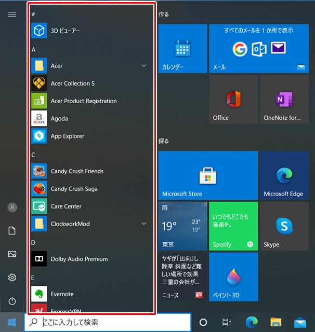This screenshot has width=315, height=332.
Task: Click the Power icon in Start sidebar
Action: click(x=12, y=301)
